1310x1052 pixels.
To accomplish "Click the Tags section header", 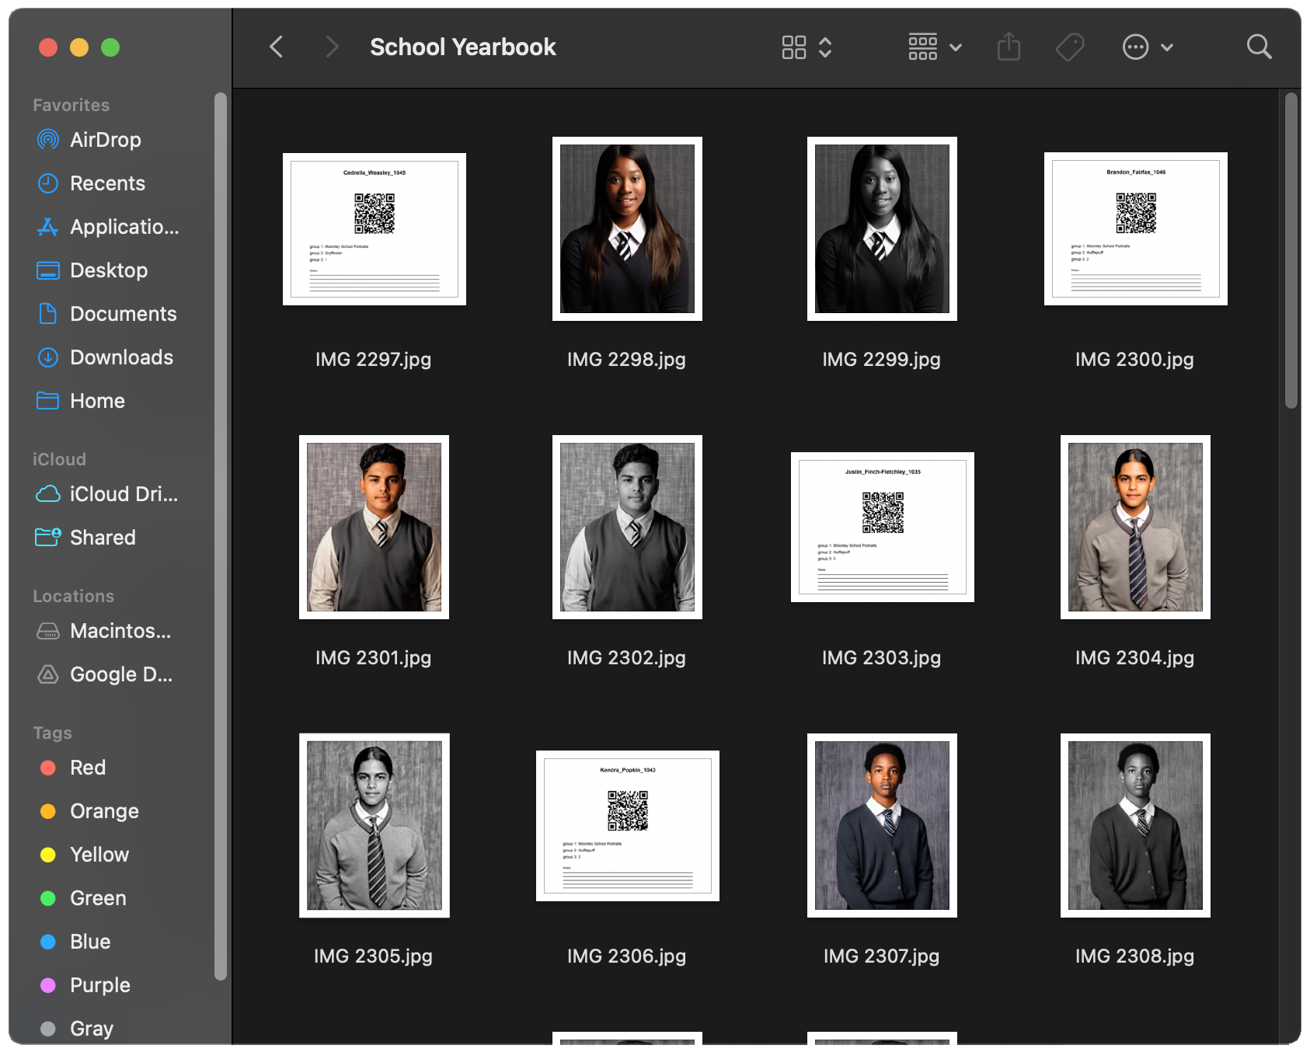I will 52,733.
